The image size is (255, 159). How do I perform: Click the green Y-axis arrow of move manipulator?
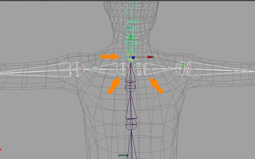pos(131,36)
